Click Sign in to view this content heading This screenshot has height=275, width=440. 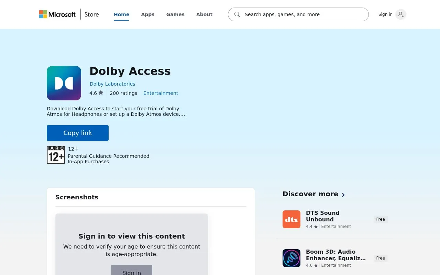click(132, 236)
